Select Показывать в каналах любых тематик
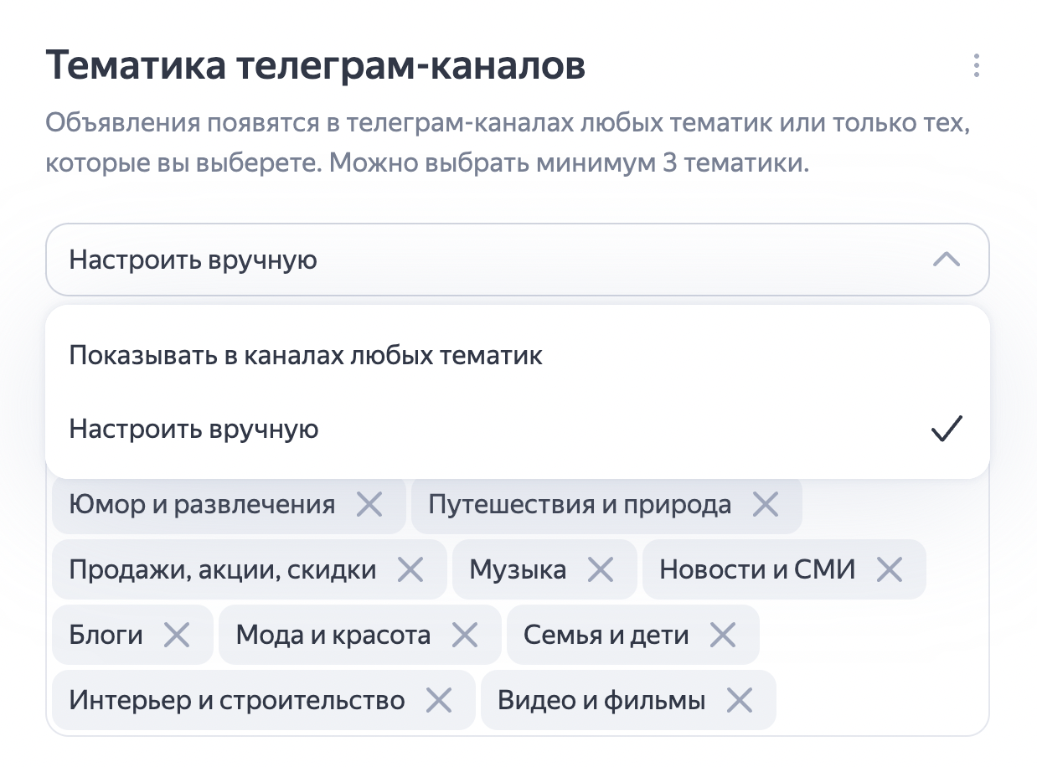Viewport: 1037px width, 767px height. 518,356
